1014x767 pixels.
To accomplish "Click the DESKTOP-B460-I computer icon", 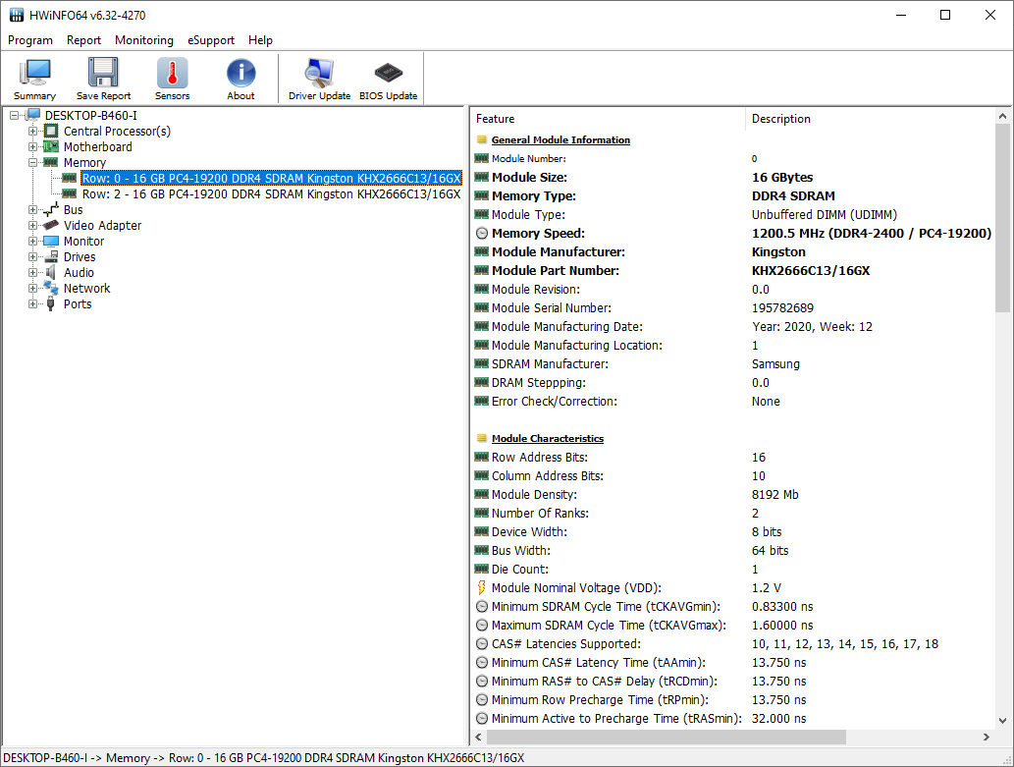I will click(33, 115).
